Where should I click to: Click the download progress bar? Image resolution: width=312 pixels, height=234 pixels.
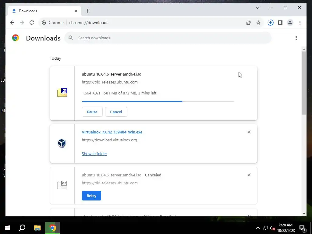[158, 101]
